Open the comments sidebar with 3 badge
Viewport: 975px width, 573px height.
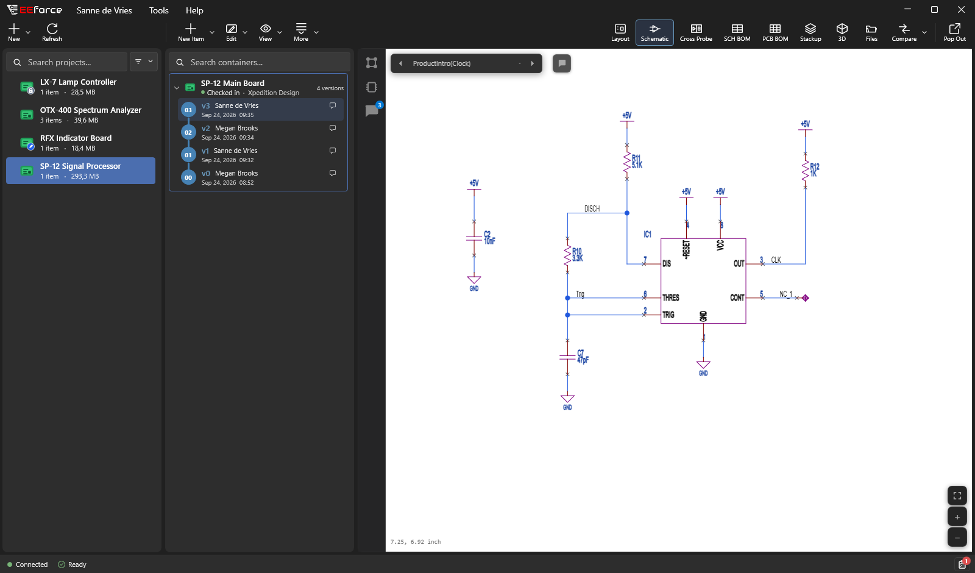(372, 110)
